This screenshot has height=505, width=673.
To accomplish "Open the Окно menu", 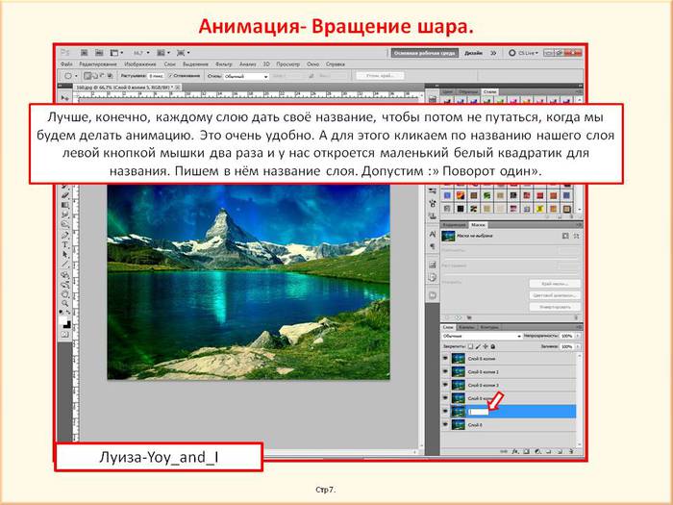I will click(x=312, y=64).
